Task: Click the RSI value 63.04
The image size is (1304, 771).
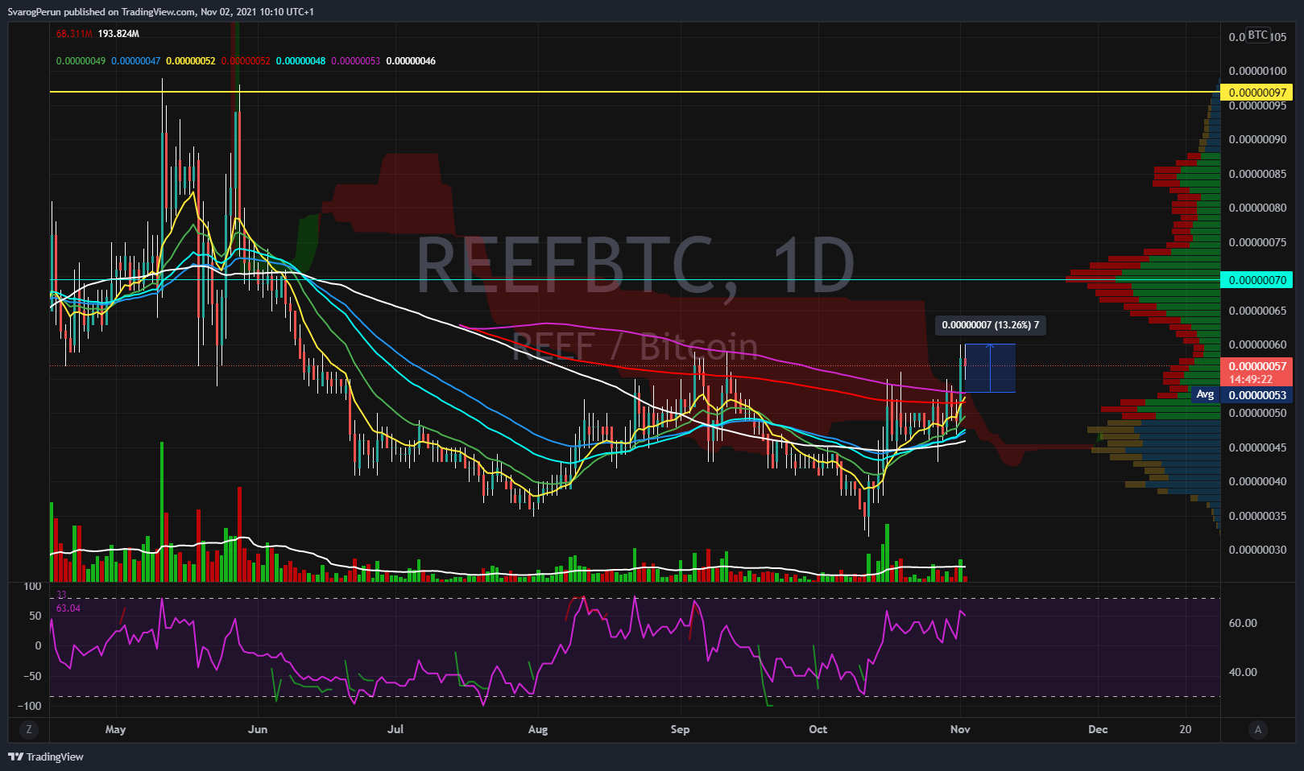Action: coord(68,608)
